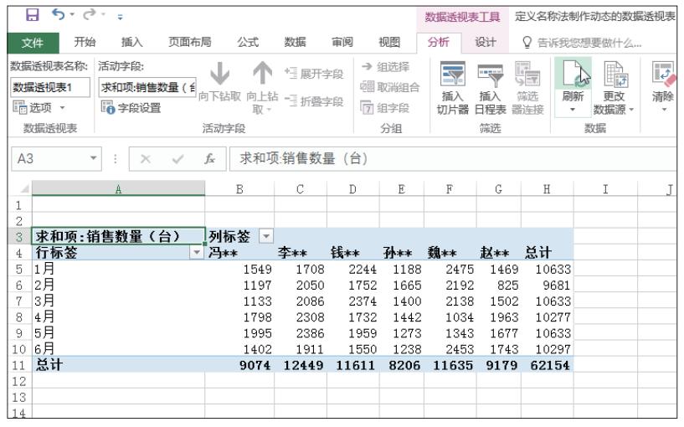Open 字段设置 dialog
Image resolution: width=684 pixels, height=427 pixels.
click(131, 108)
